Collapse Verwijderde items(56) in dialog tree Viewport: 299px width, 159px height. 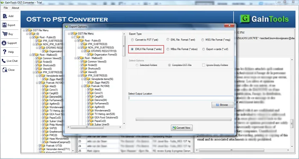pyautogui.click(x=82, y=79)
